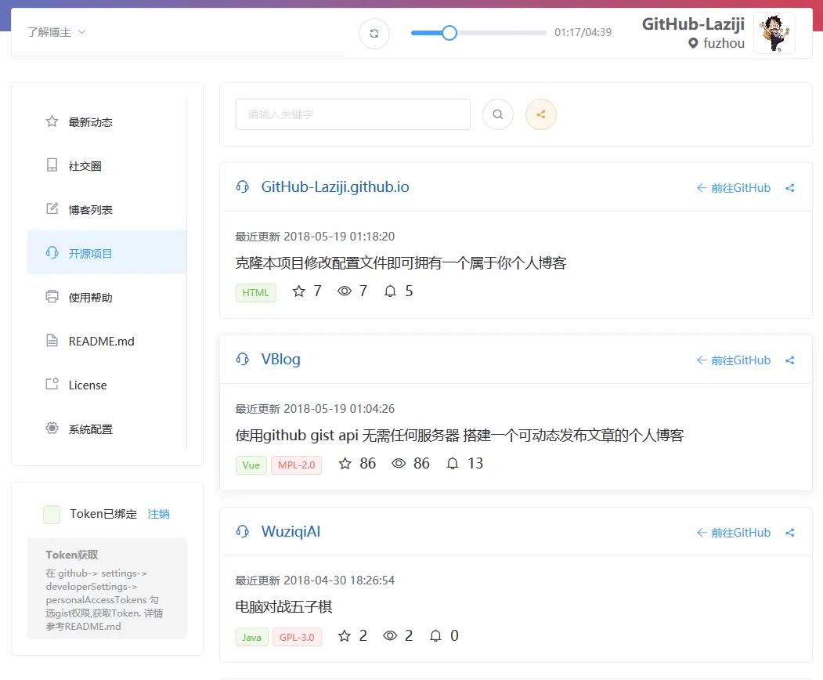Click star icon on VBlog card
Screen dimensions: 823x680
point(345,463)
